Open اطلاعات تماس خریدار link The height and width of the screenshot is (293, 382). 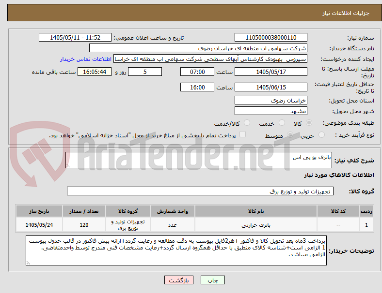[86, 59]
